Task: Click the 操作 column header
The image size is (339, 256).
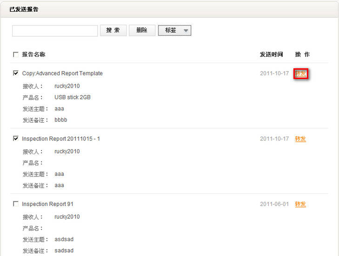Action: tap(302, 55)
